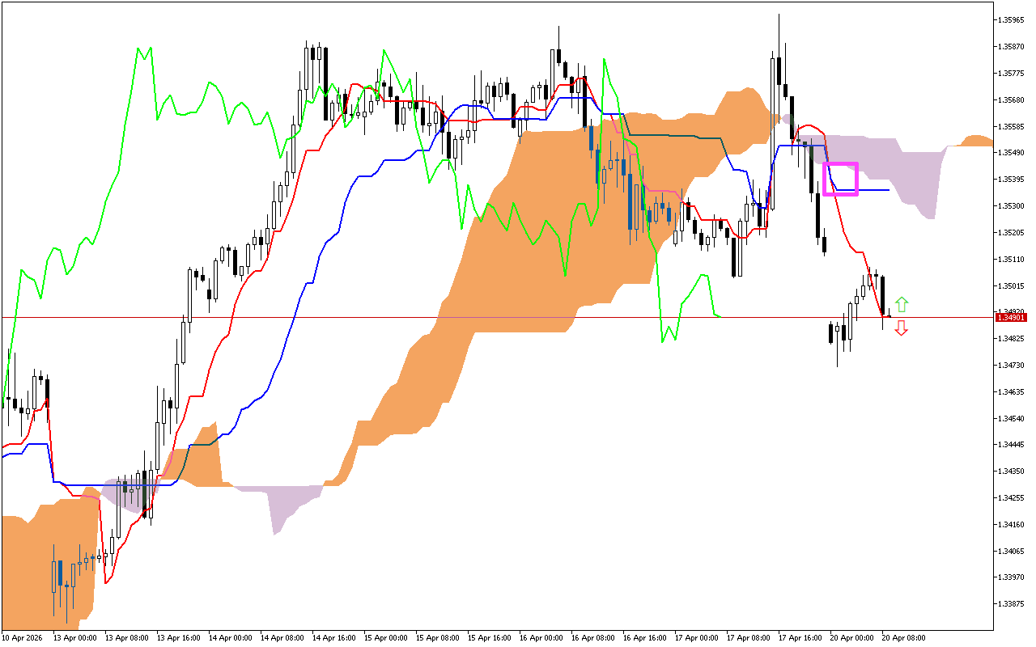Click the 1.33875 label on the price axis
Screen dimensions: 1036x647
point(1012,602)
